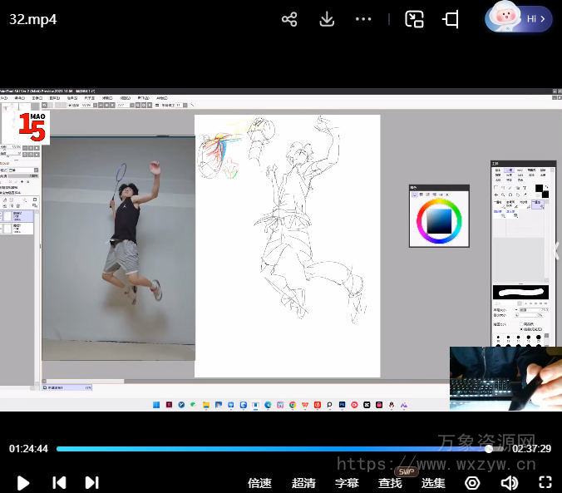The image size is (562, 493).
Task: Open the 倍速 playback speed menu
Action: tap(259, 483)
